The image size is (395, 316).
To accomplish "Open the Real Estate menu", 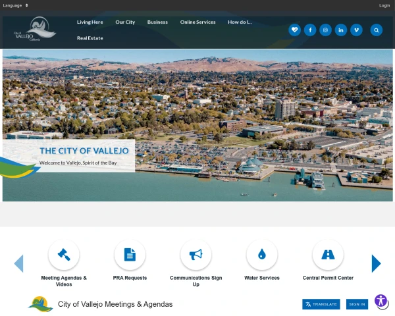I will (90, 38).
